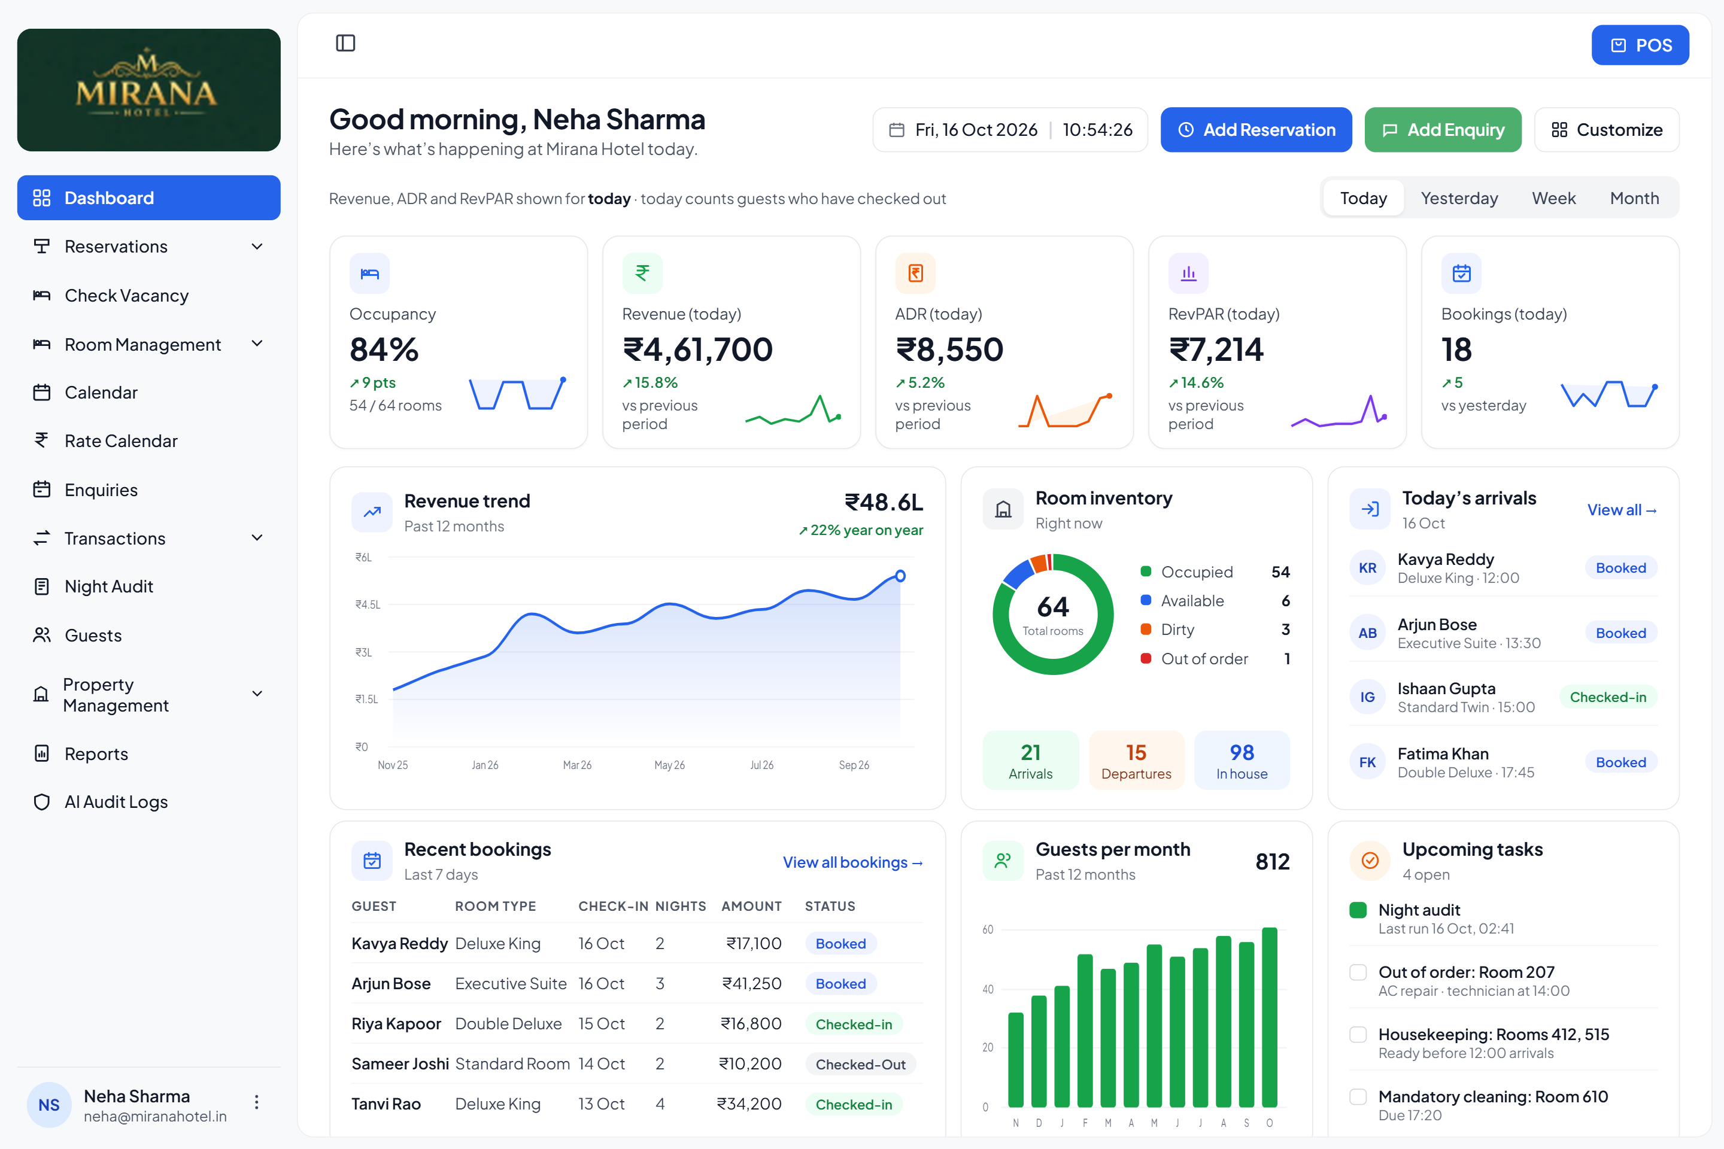Click the NS user avatar
Screen dimensions: 1724x1149
click(x=49, y=1105)
